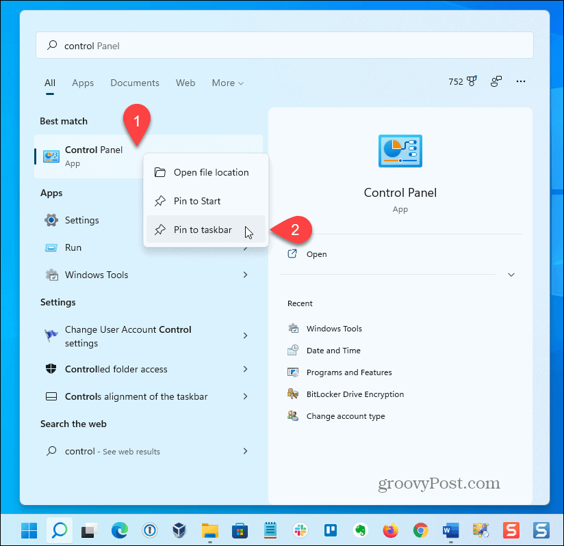The width and height of the screenshot is (564, 546).
Task: Choose Open file location menu entry
Action: [x=211, y=172]
